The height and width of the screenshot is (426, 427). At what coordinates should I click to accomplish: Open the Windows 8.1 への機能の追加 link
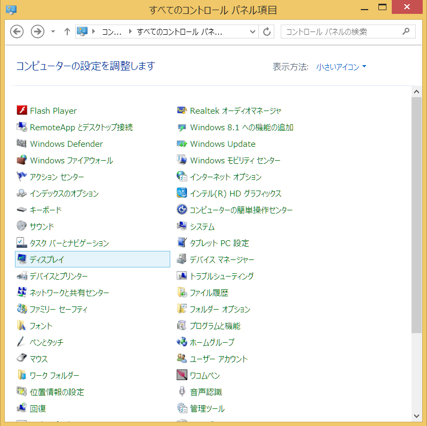point(242,127)
